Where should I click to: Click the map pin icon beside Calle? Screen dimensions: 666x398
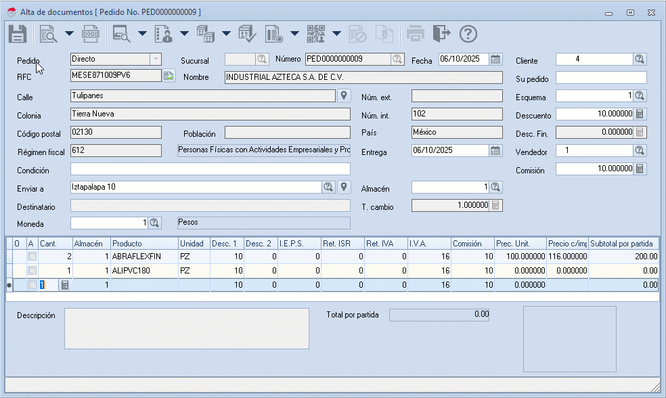tap(344, 95)
